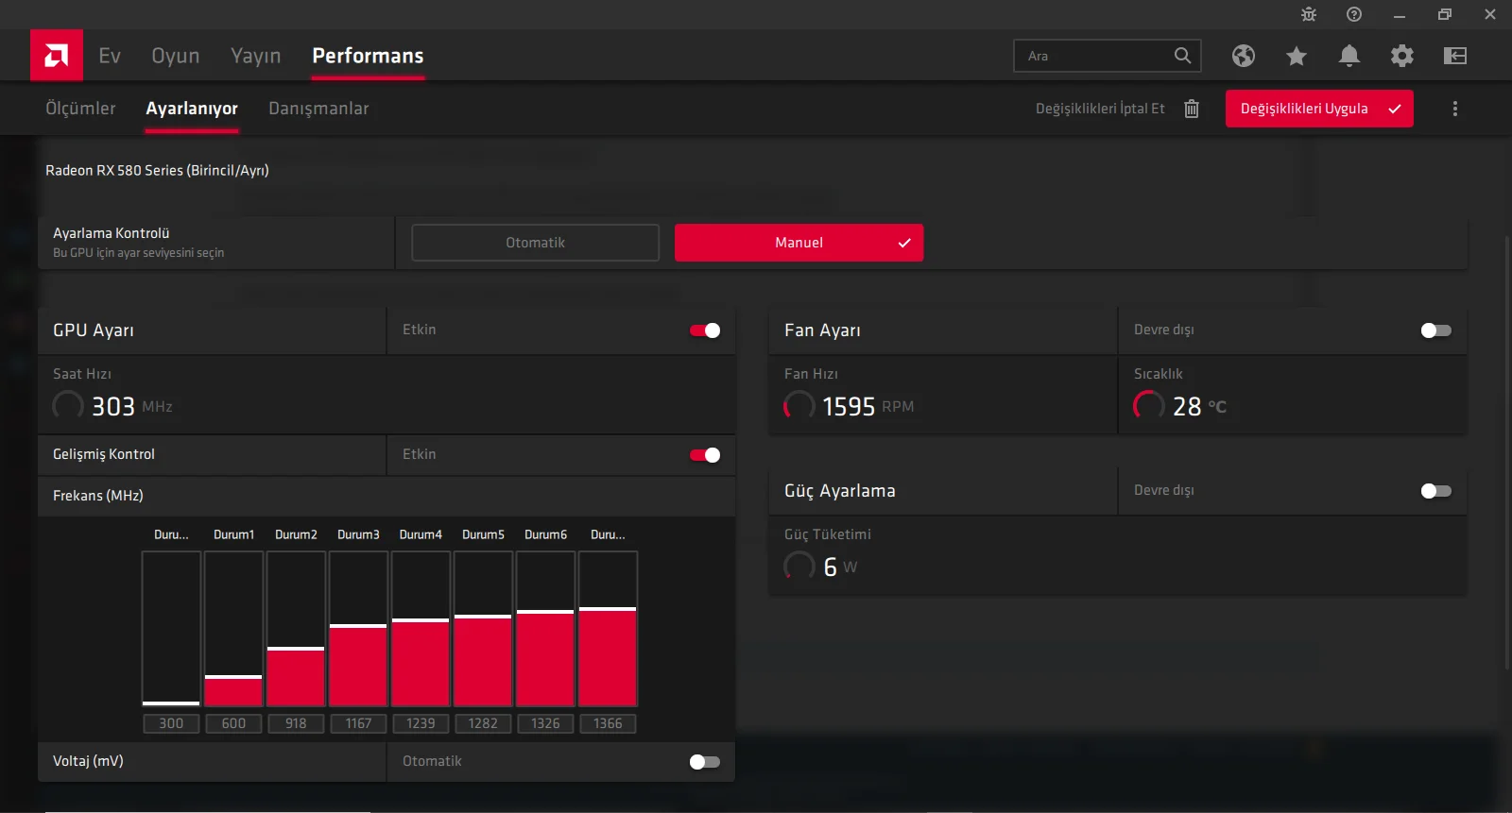The height and width of the screenshot is (813, 1512).
Task: Toggle the sidebar panel icon
Action: (x=1455, y=56)
